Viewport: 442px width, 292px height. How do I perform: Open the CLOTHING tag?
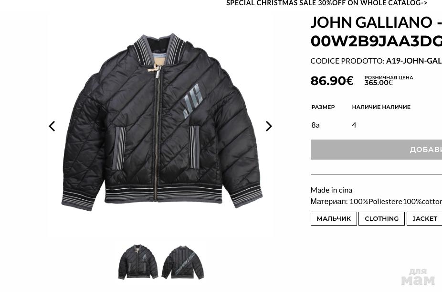[382, 219]
